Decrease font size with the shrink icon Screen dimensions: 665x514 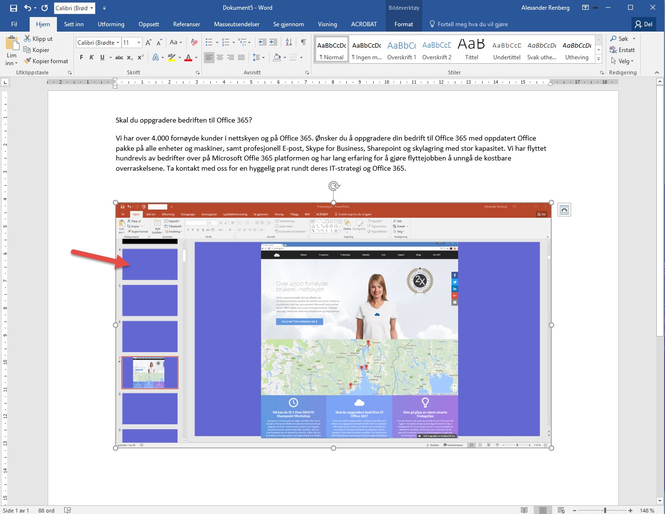[160, 42]
